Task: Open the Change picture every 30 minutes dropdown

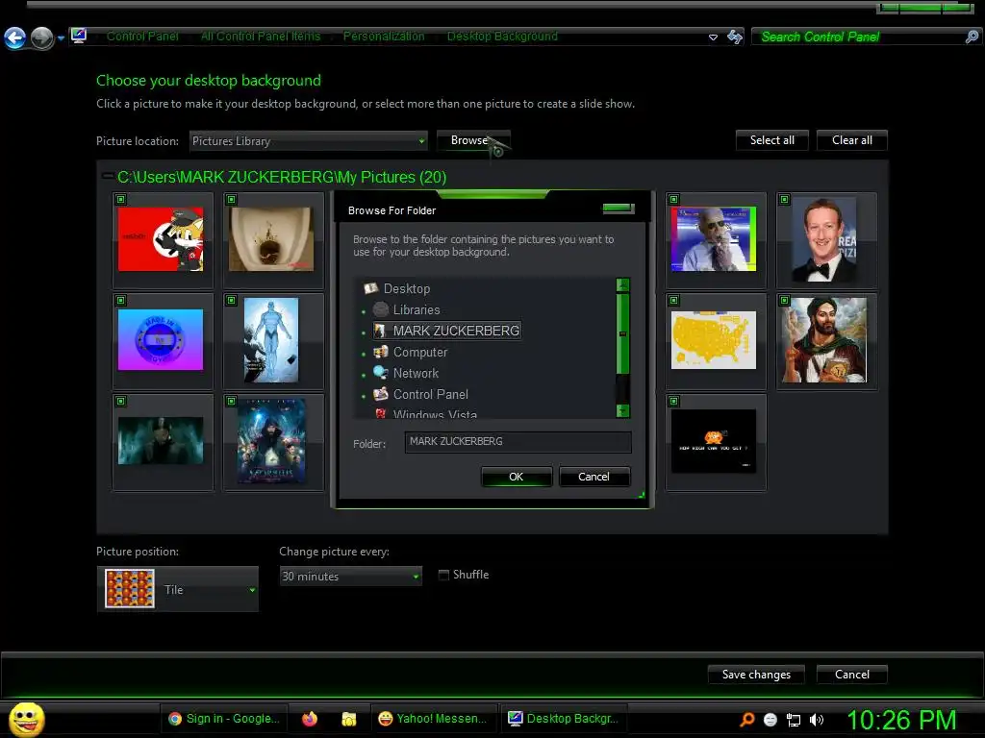Action: click(350, 577)
